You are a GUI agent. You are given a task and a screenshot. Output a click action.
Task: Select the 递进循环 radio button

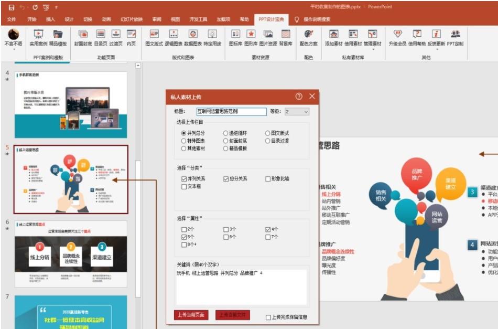pyautogui.click(x=225, y=133)
